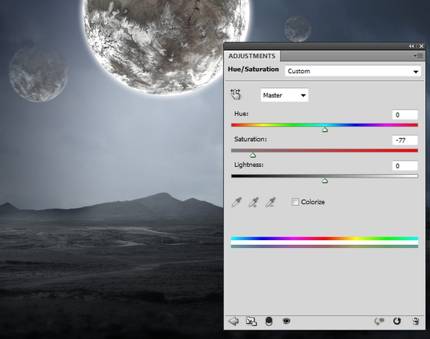Select the on-image targeted adjustment hand tool
The image size is (430, 339).
tap(236, 95)
